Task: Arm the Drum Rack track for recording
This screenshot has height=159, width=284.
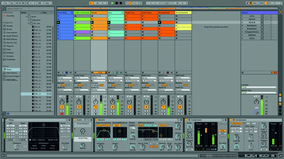Action: (x=62, y=114)
